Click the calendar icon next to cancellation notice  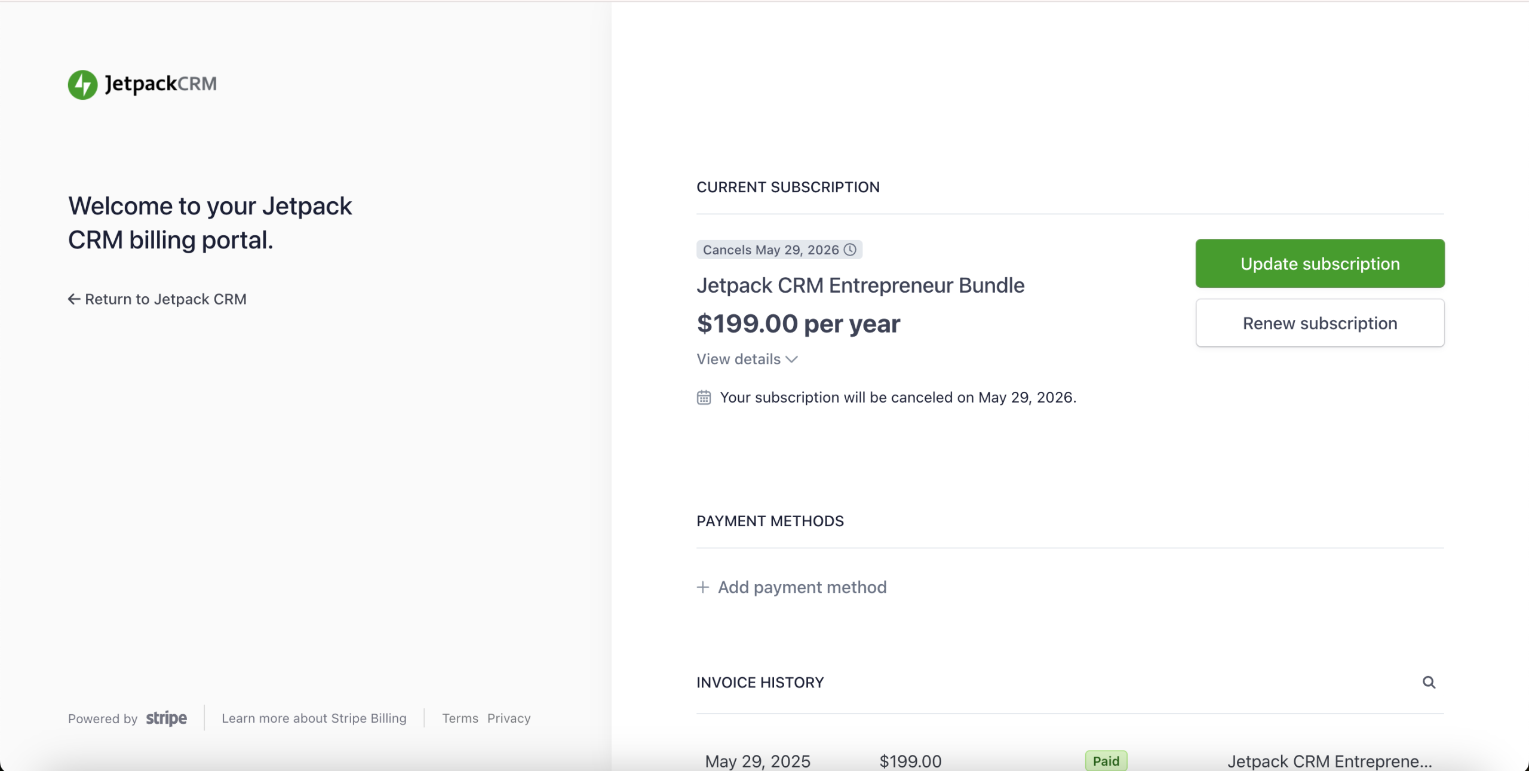click(x=704, y=397)
